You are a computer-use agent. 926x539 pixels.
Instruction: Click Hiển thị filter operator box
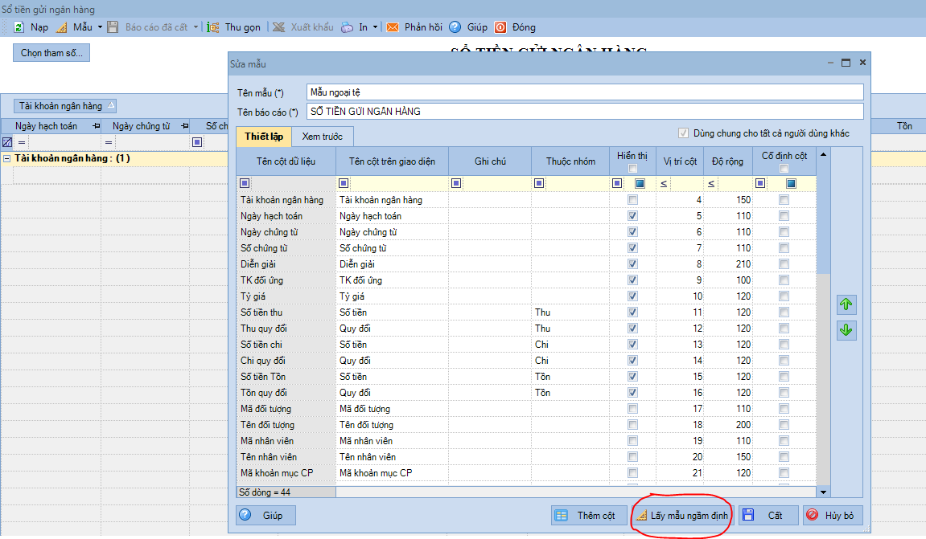point(617,183)
